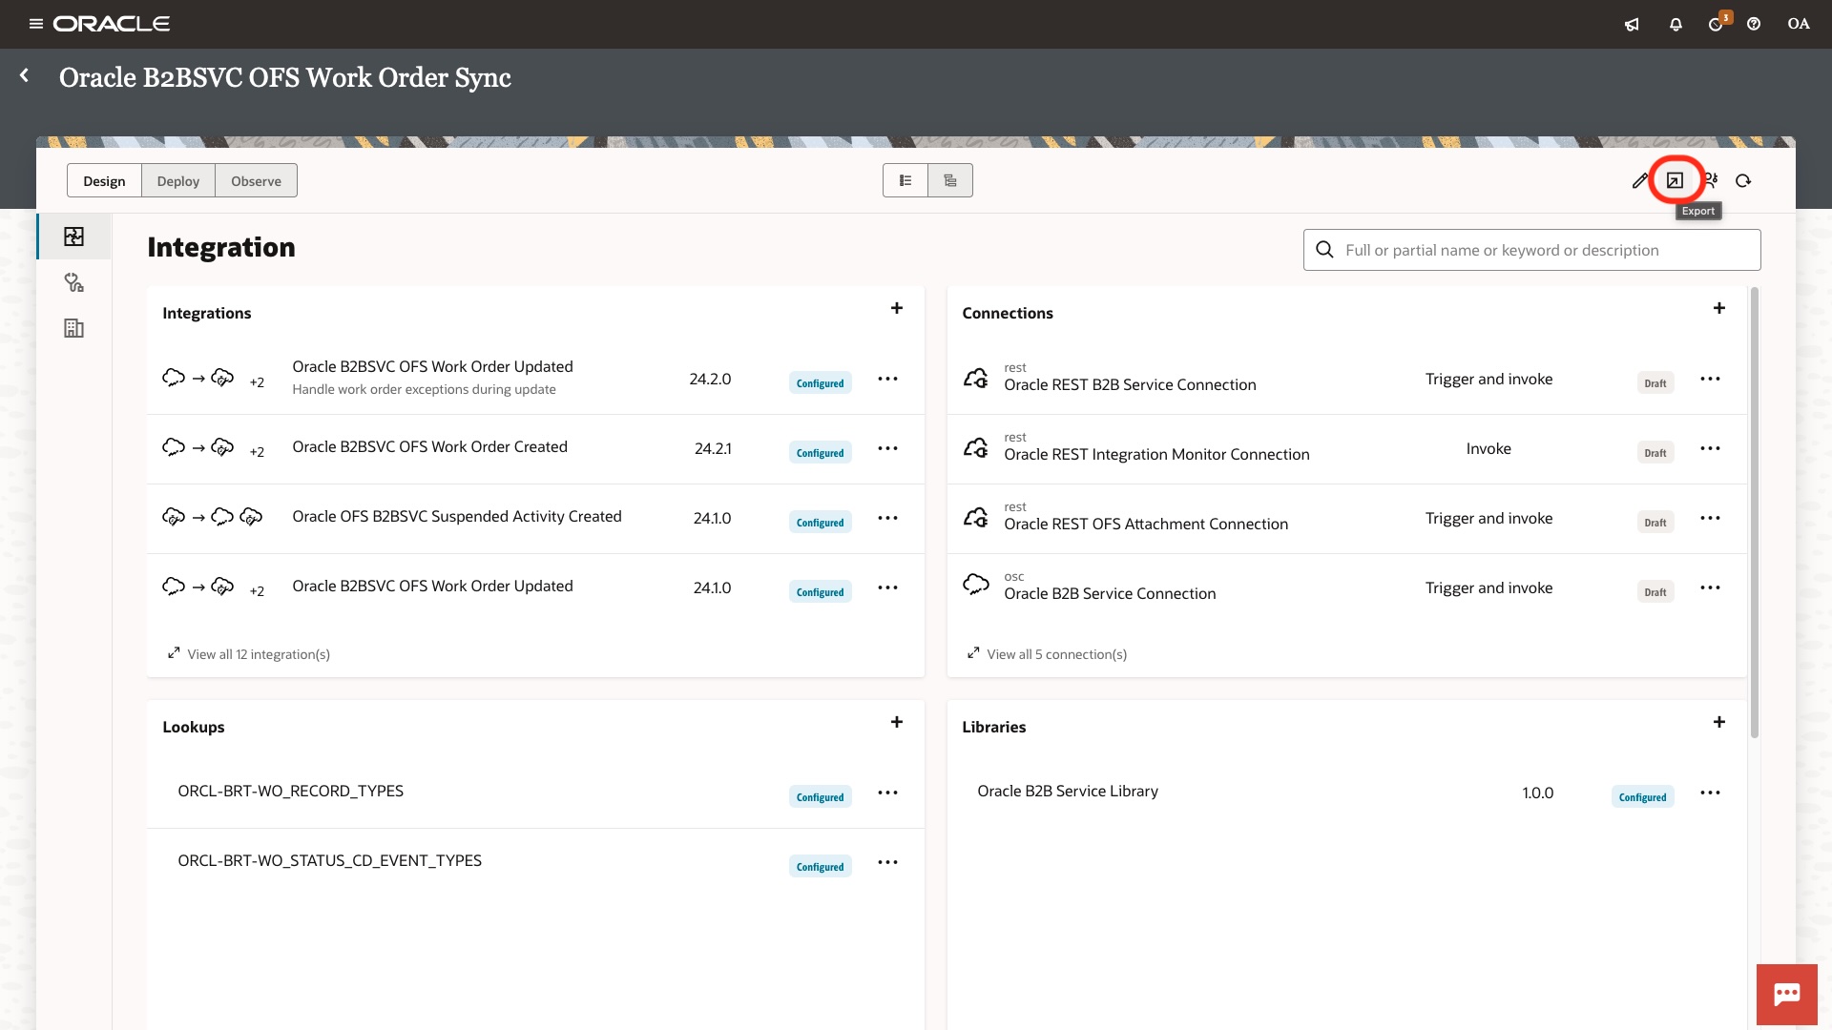Open the help question mark icon

(1754, 24)
